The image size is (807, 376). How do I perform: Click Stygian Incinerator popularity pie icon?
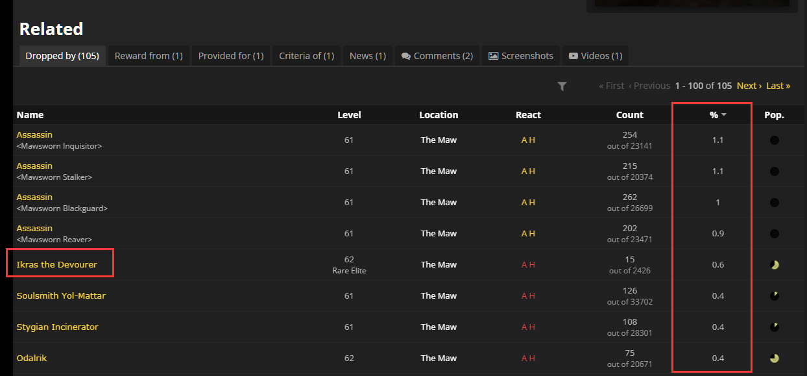[x=774, y=327]
